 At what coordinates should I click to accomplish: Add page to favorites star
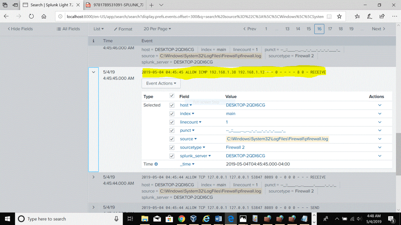339,16
